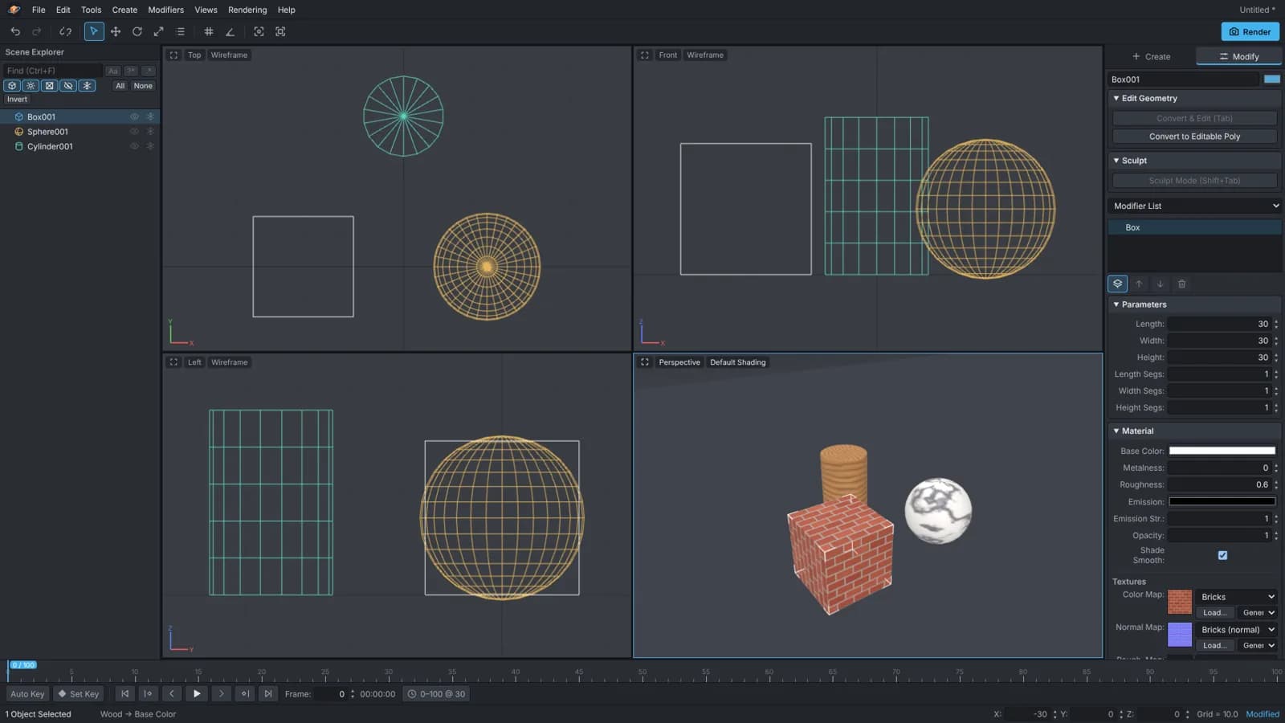Select the Rotate tool in toolbar
The width and height of the screenshot is (1285, 723).
click(137, 31)
